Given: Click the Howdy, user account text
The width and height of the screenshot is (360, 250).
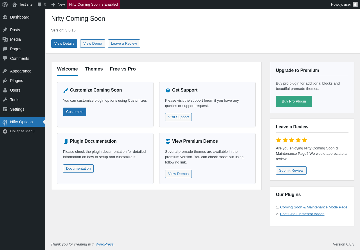Looking at the screenshot, I should 341,4.
